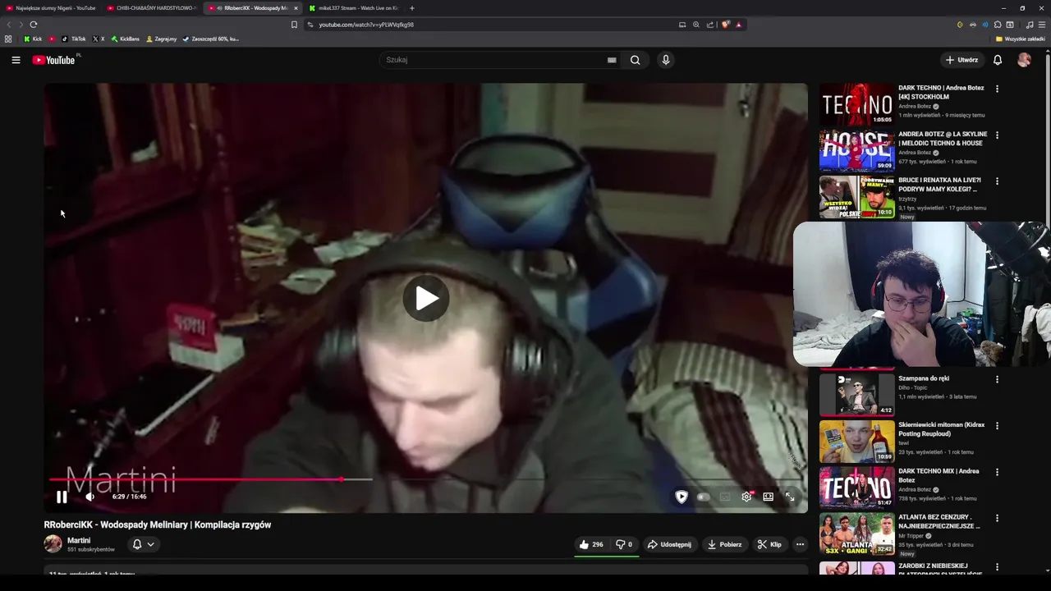Open the Zagrajmy bookmark
1051x591 pixels.
pos(162,39)
